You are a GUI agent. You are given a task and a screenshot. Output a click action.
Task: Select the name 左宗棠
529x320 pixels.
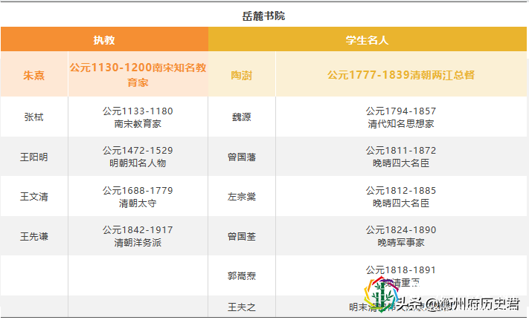[x=242, y=196]
